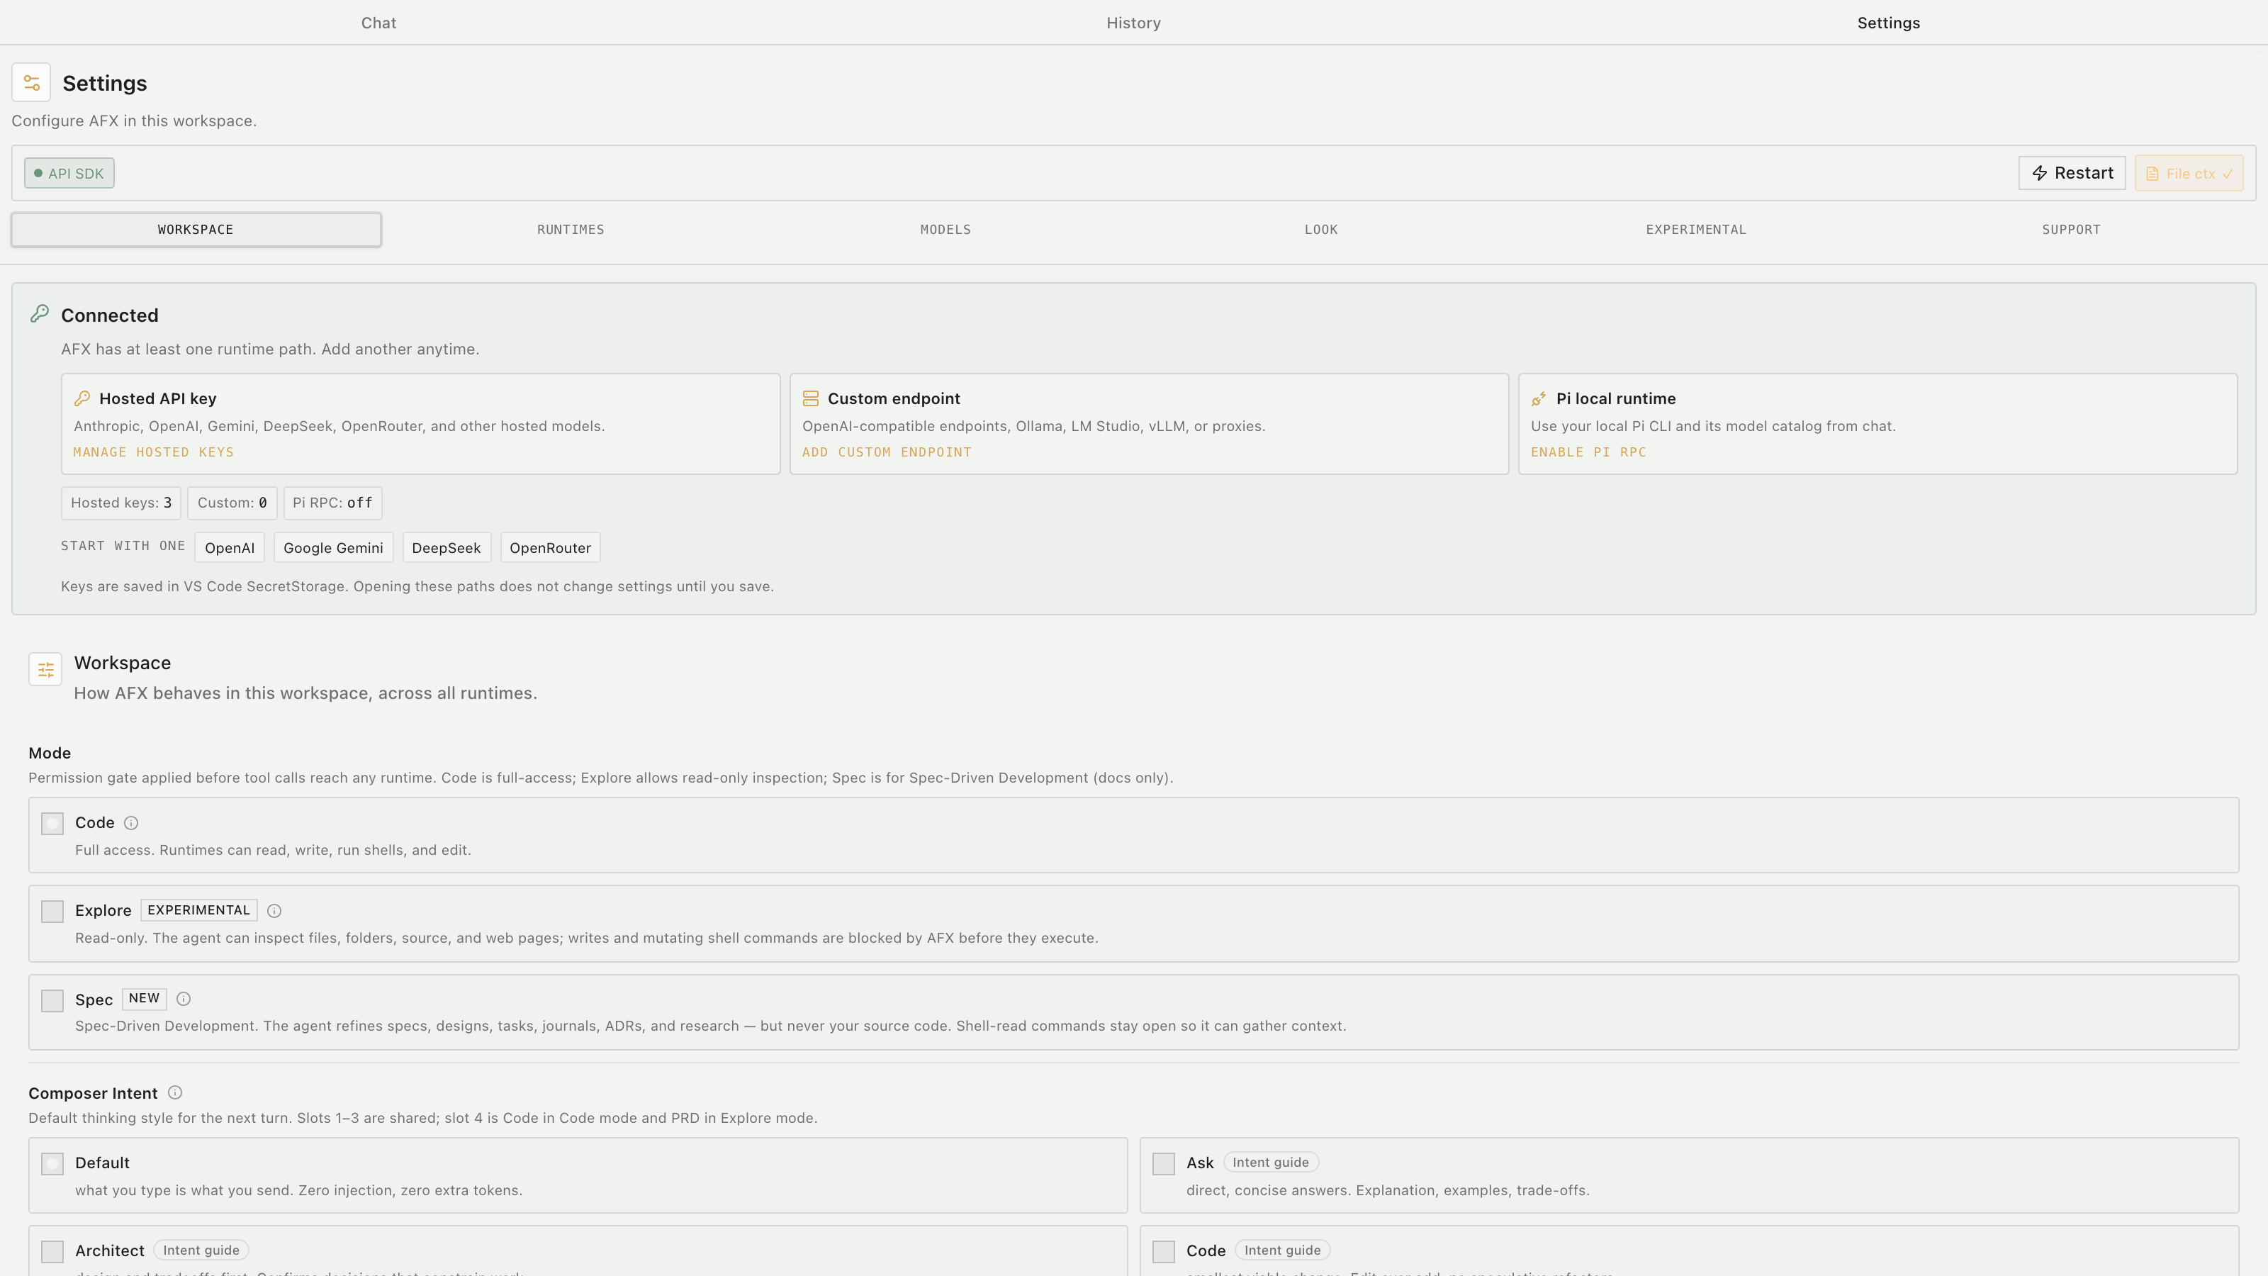Image resolution: width=2268 pixels, height=1276 pixels.
Task: Click the Workspace section sliders icon
Action: pos(46,669)
